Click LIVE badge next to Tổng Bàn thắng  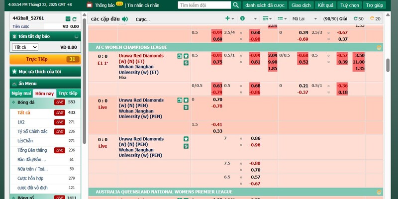pos(59,150)
